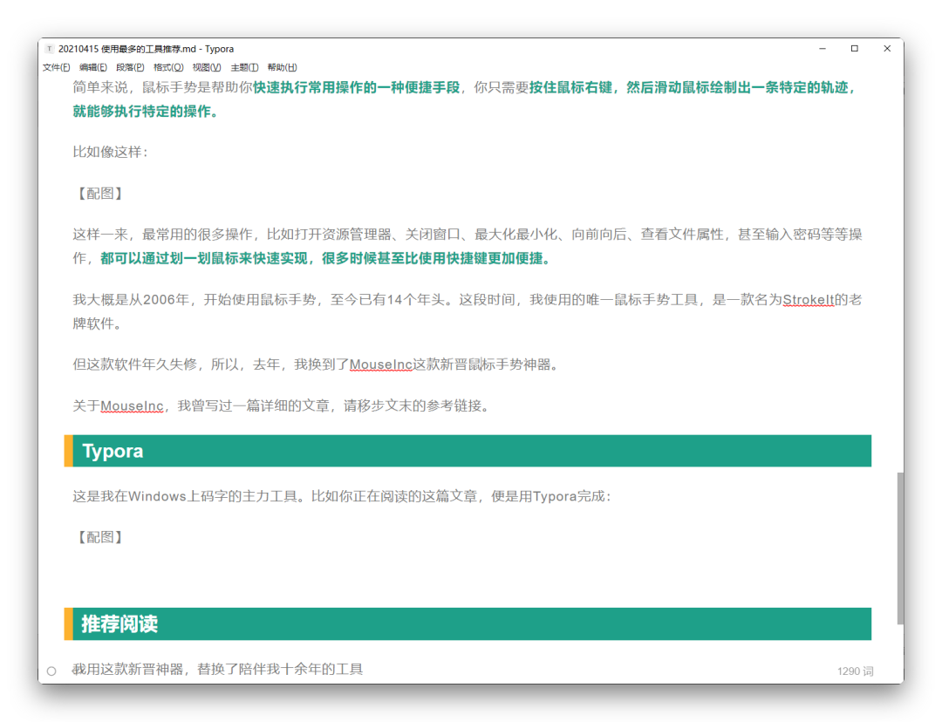Maximize the Typora window
This screenshot has height=722, width=942.
pos(854,49)
